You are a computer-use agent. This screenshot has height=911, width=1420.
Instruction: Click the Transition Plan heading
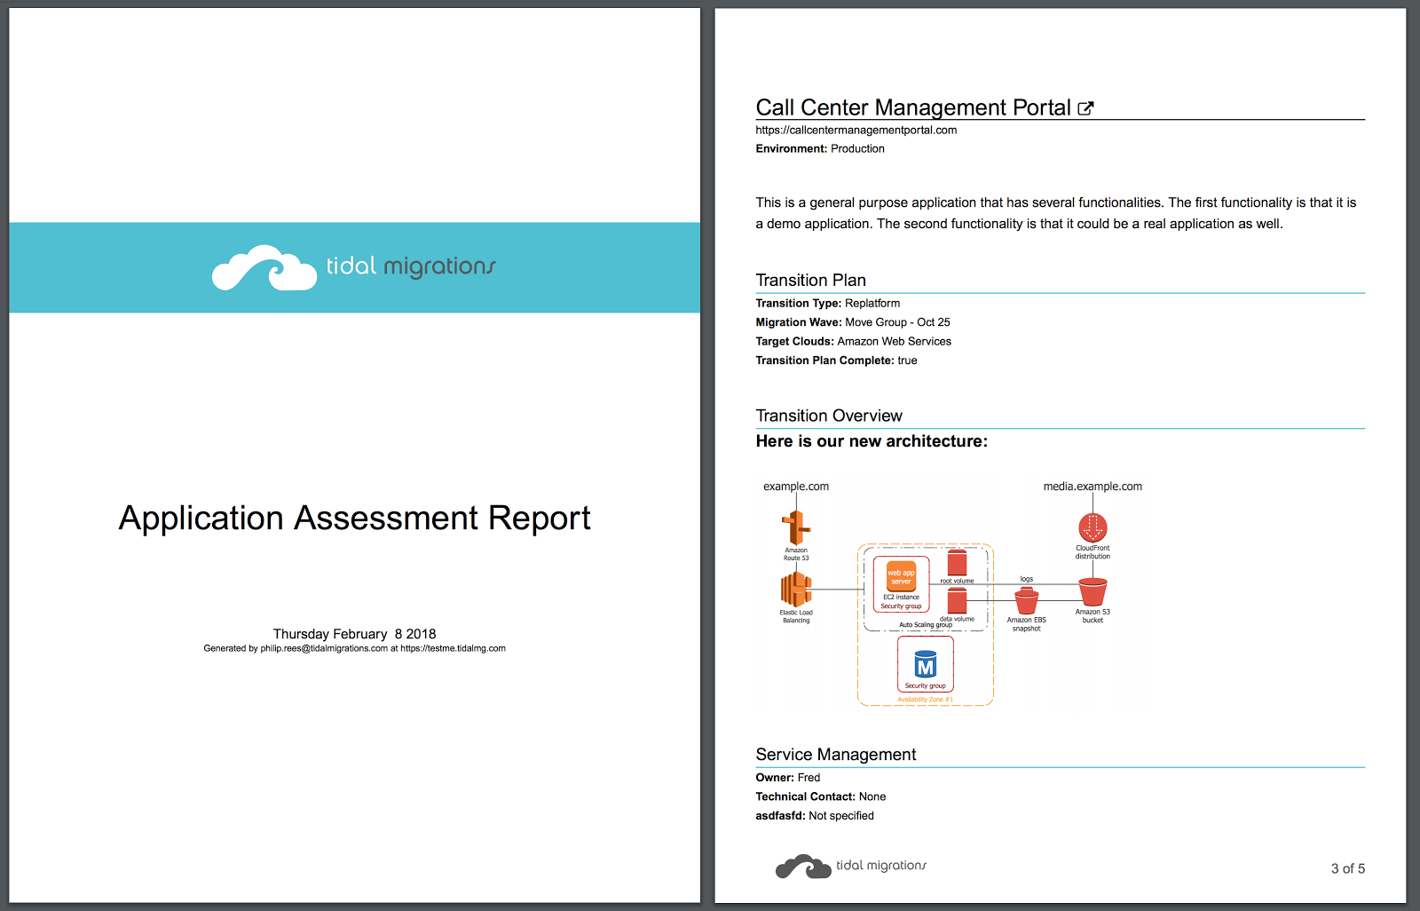(810, 281)
